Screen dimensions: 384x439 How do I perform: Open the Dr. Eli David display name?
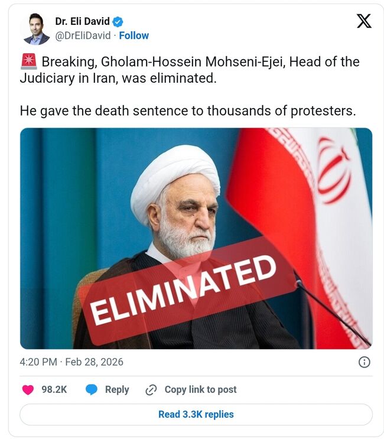pos(82,21)
